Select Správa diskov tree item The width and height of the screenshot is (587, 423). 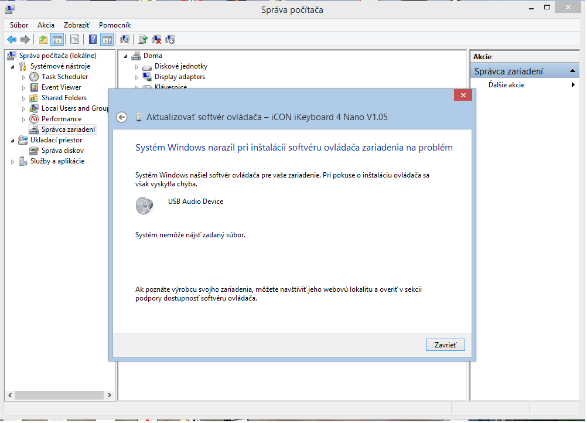tap(63, 151)
